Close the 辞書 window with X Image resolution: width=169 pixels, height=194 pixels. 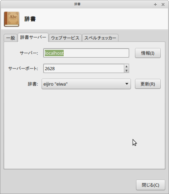pyautogui.click(x=163, y=5)
